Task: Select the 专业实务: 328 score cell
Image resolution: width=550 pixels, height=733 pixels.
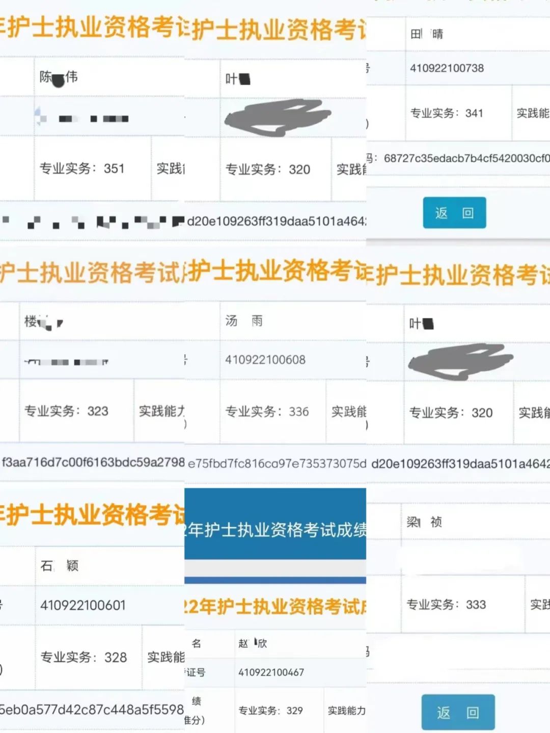Action: tap(84, 658)
